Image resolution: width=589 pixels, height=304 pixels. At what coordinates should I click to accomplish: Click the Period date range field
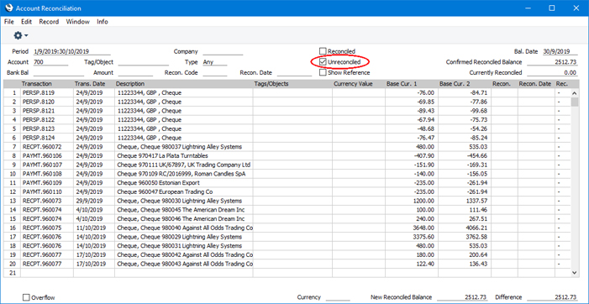71,52
